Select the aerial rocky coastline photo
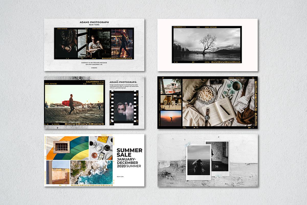Screen dimensions: 307x205 pyautogui.click(x=91, y=172)
